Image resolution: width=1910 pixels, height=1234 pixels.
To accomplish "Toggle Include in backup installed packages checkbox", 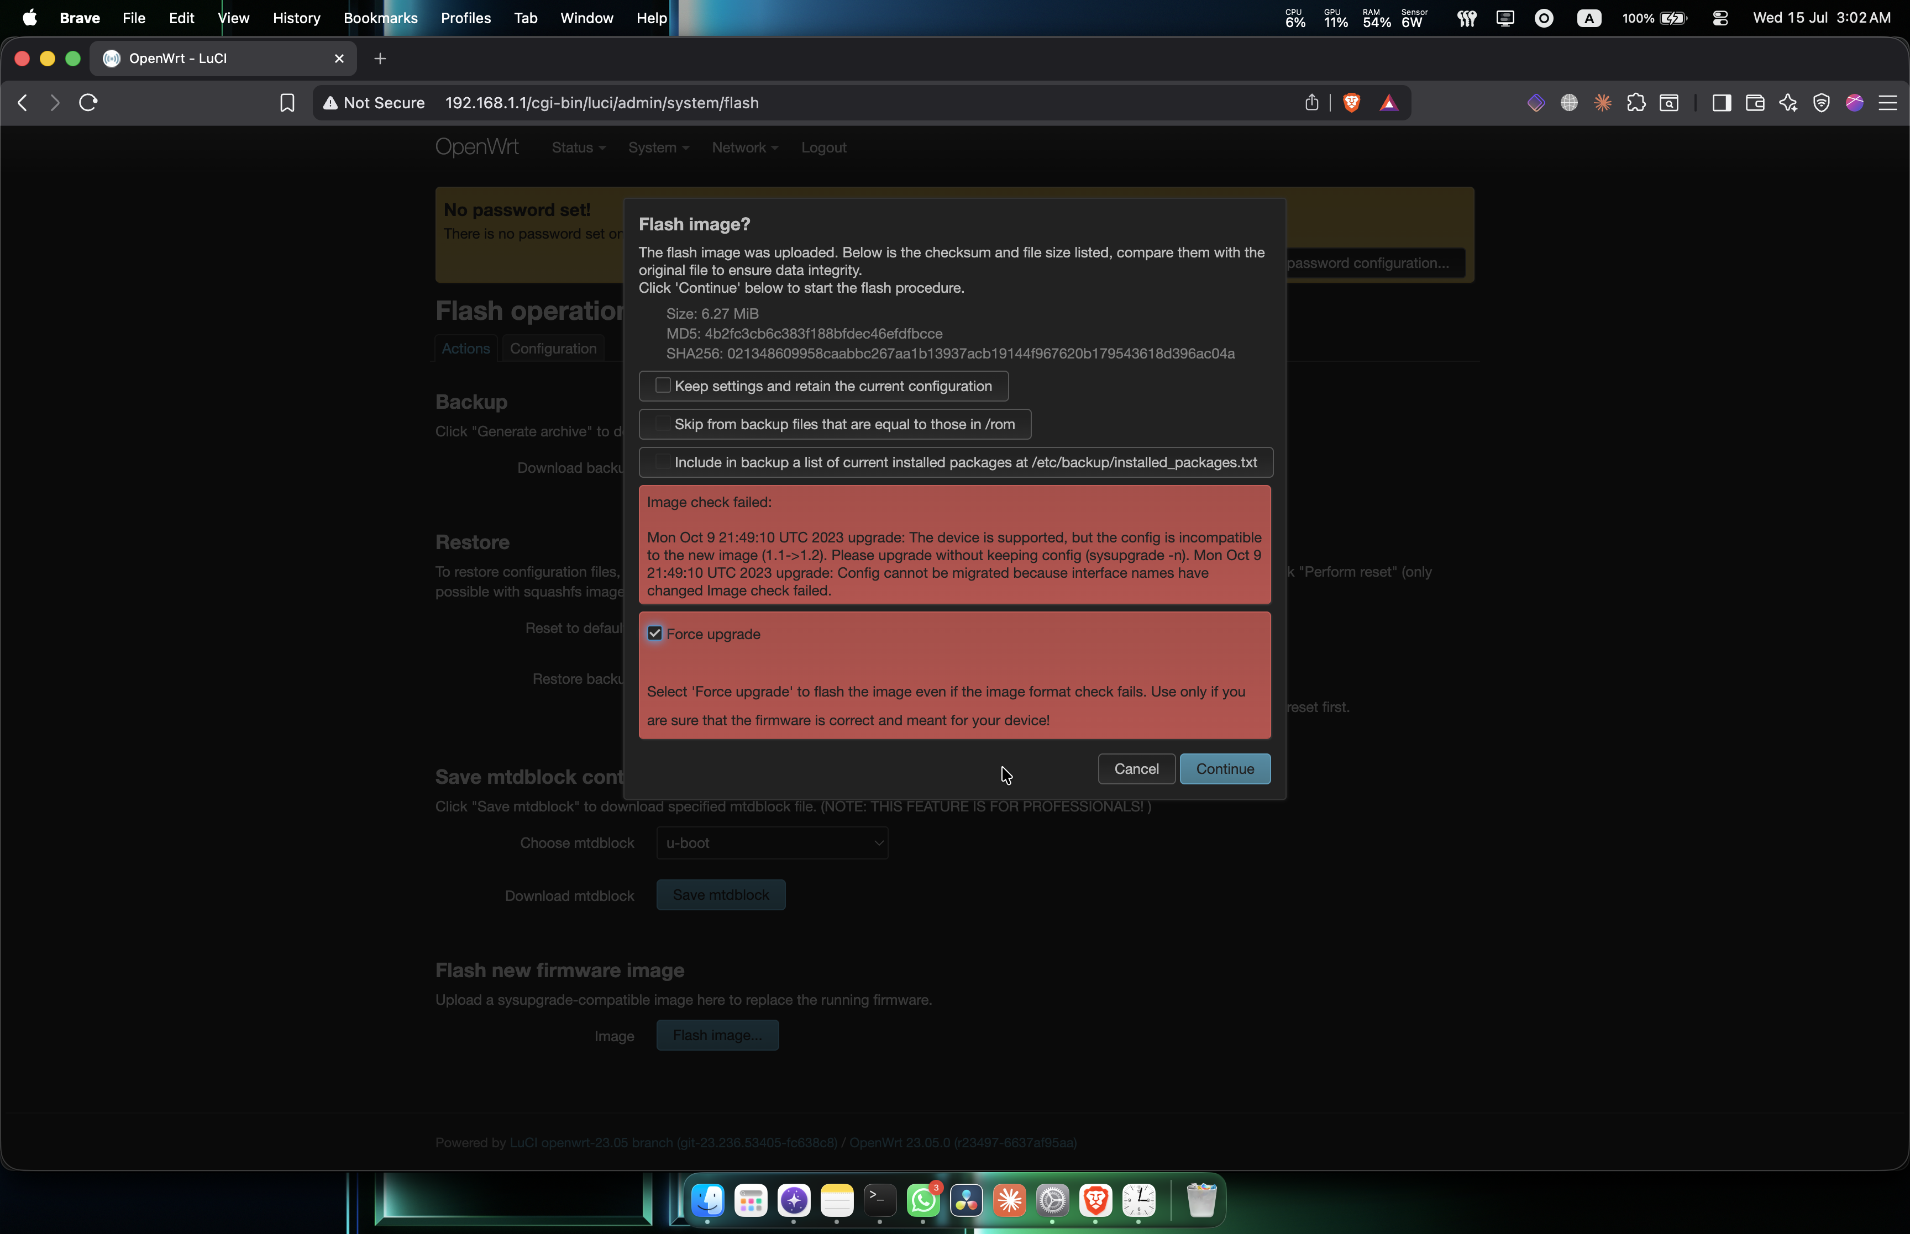I will tap(663, 462).
